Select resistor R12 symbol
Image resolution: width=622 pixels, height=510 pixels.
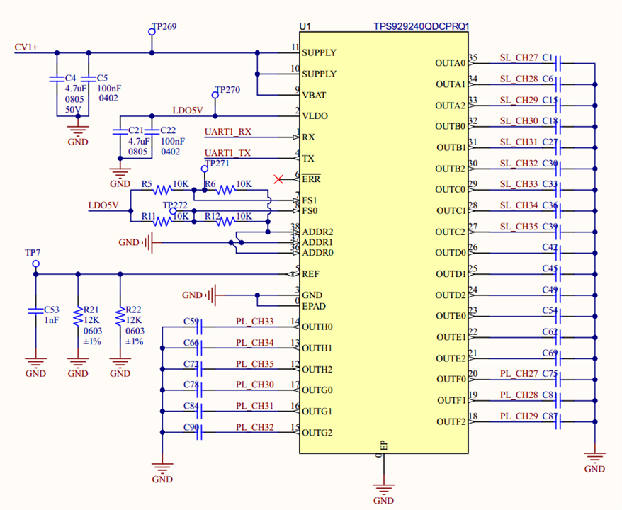(225, 221)
